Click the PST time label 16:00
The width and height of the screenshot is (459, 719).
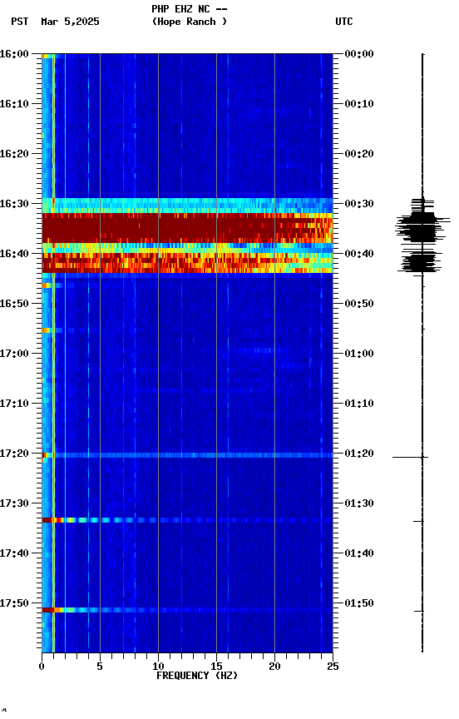click(x=14, y=54)
